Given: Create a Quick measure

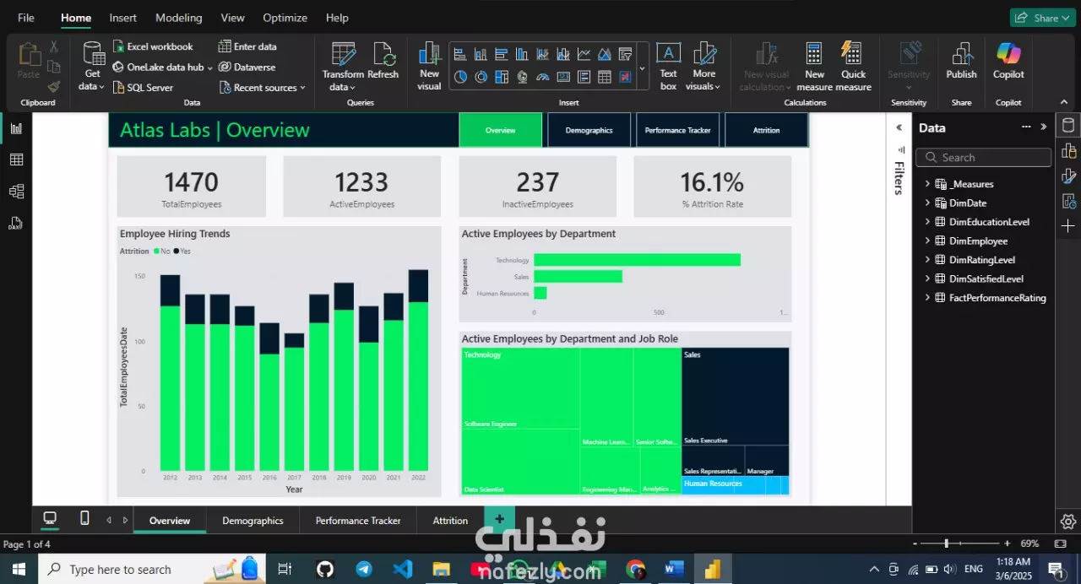Looking at the screenshot, I should click(x=853, y=66).
